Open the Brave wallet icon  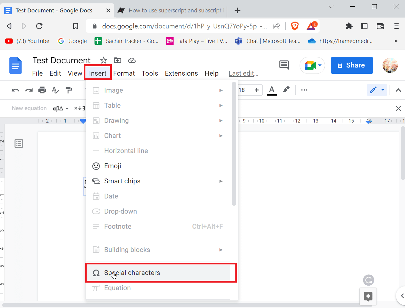[x=380, y=26]
